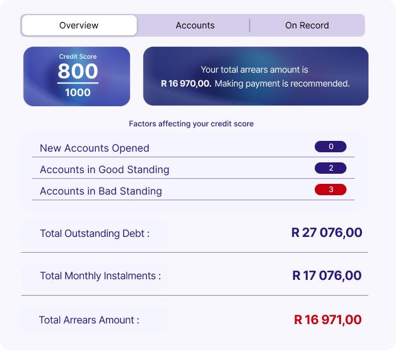Switch to the Overview tab
The width and height of the screenshot is (396, 350).
(x=79, y=25)
